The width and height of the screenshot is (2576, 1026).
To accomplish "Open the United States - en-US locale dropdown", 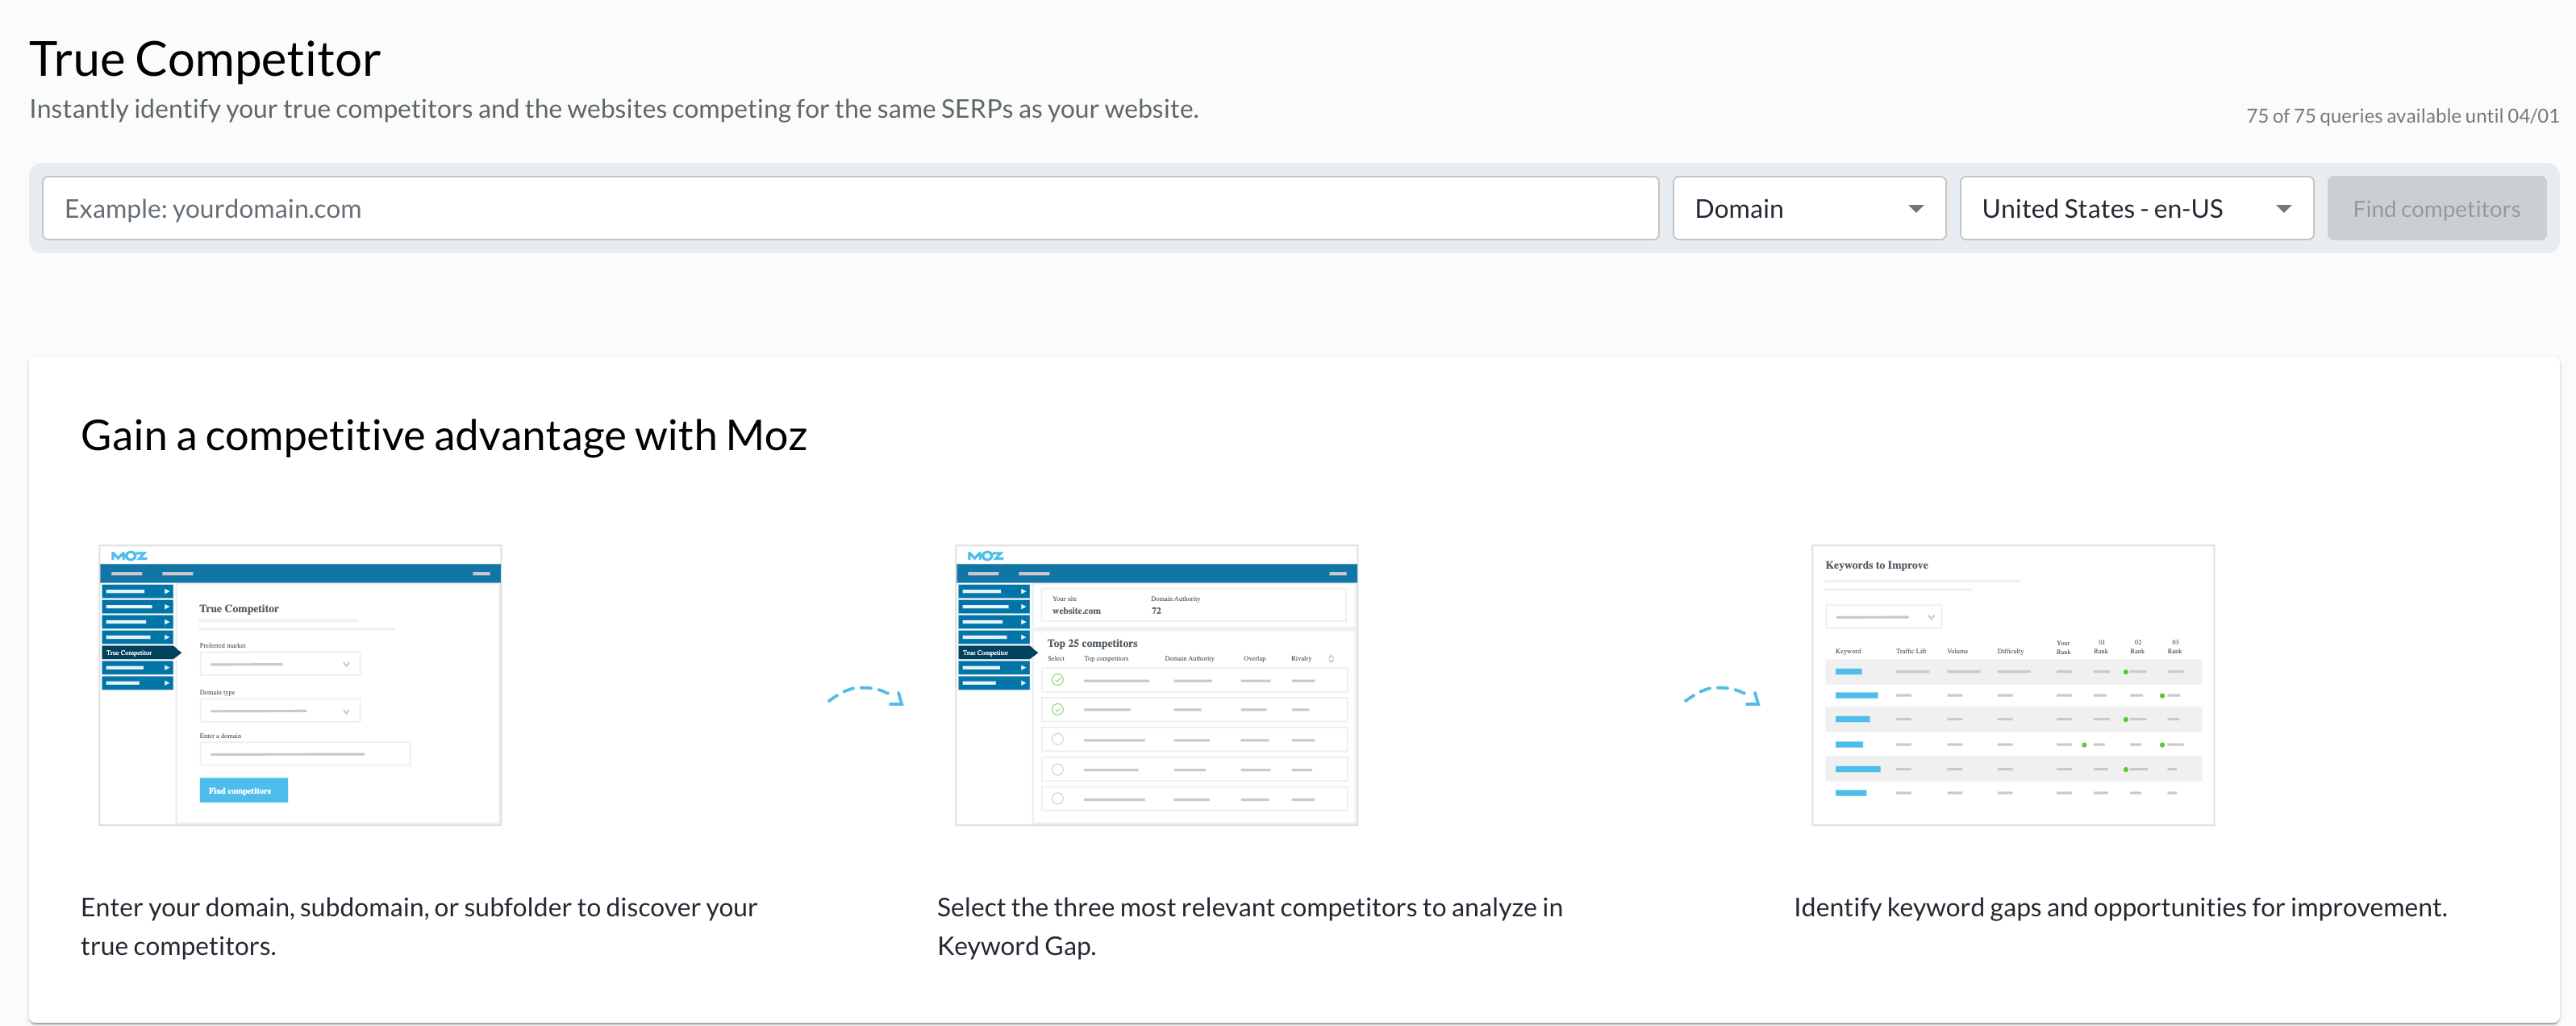I will (2136, 208).
